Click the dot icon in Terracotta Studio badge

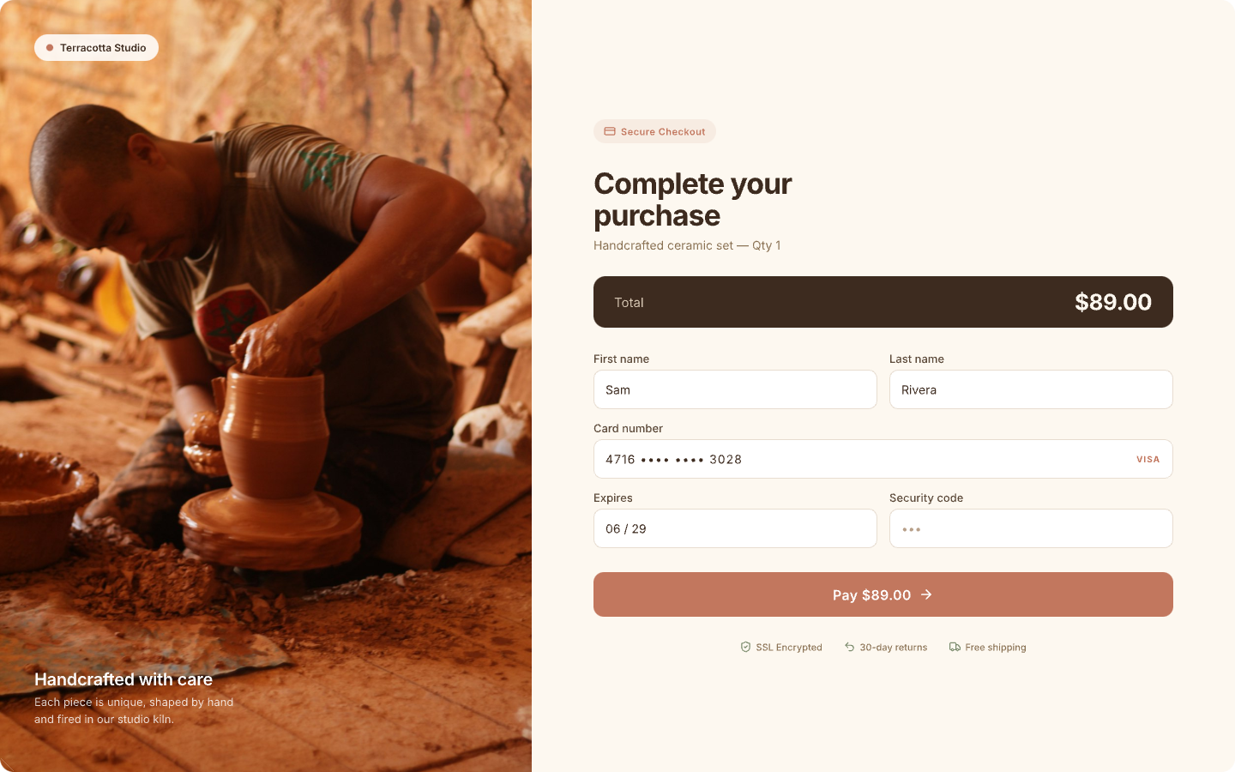tap(50, 48)
